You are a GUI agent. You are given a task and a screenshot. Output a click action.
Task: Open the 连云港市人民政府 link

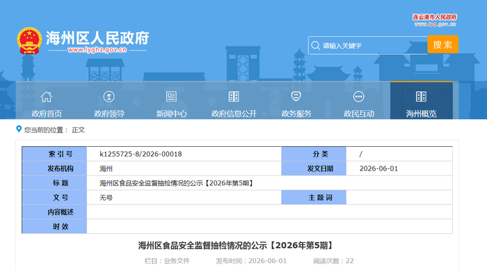coord(435,17)
